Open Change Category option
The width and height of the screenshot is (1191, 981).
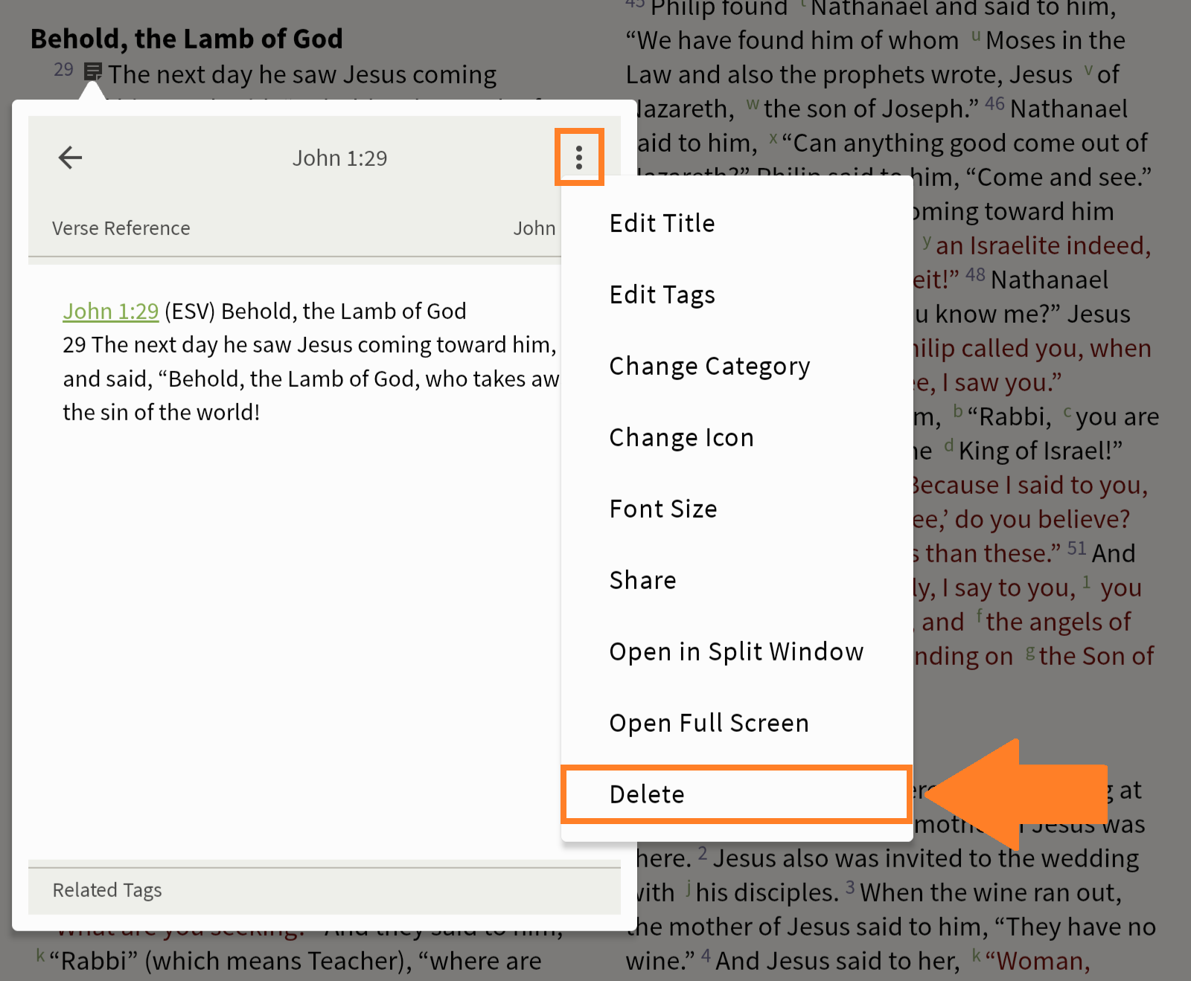point(709,366)
